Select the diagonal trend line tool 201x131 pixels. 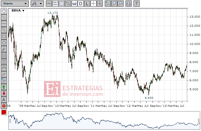coord(4,17)
